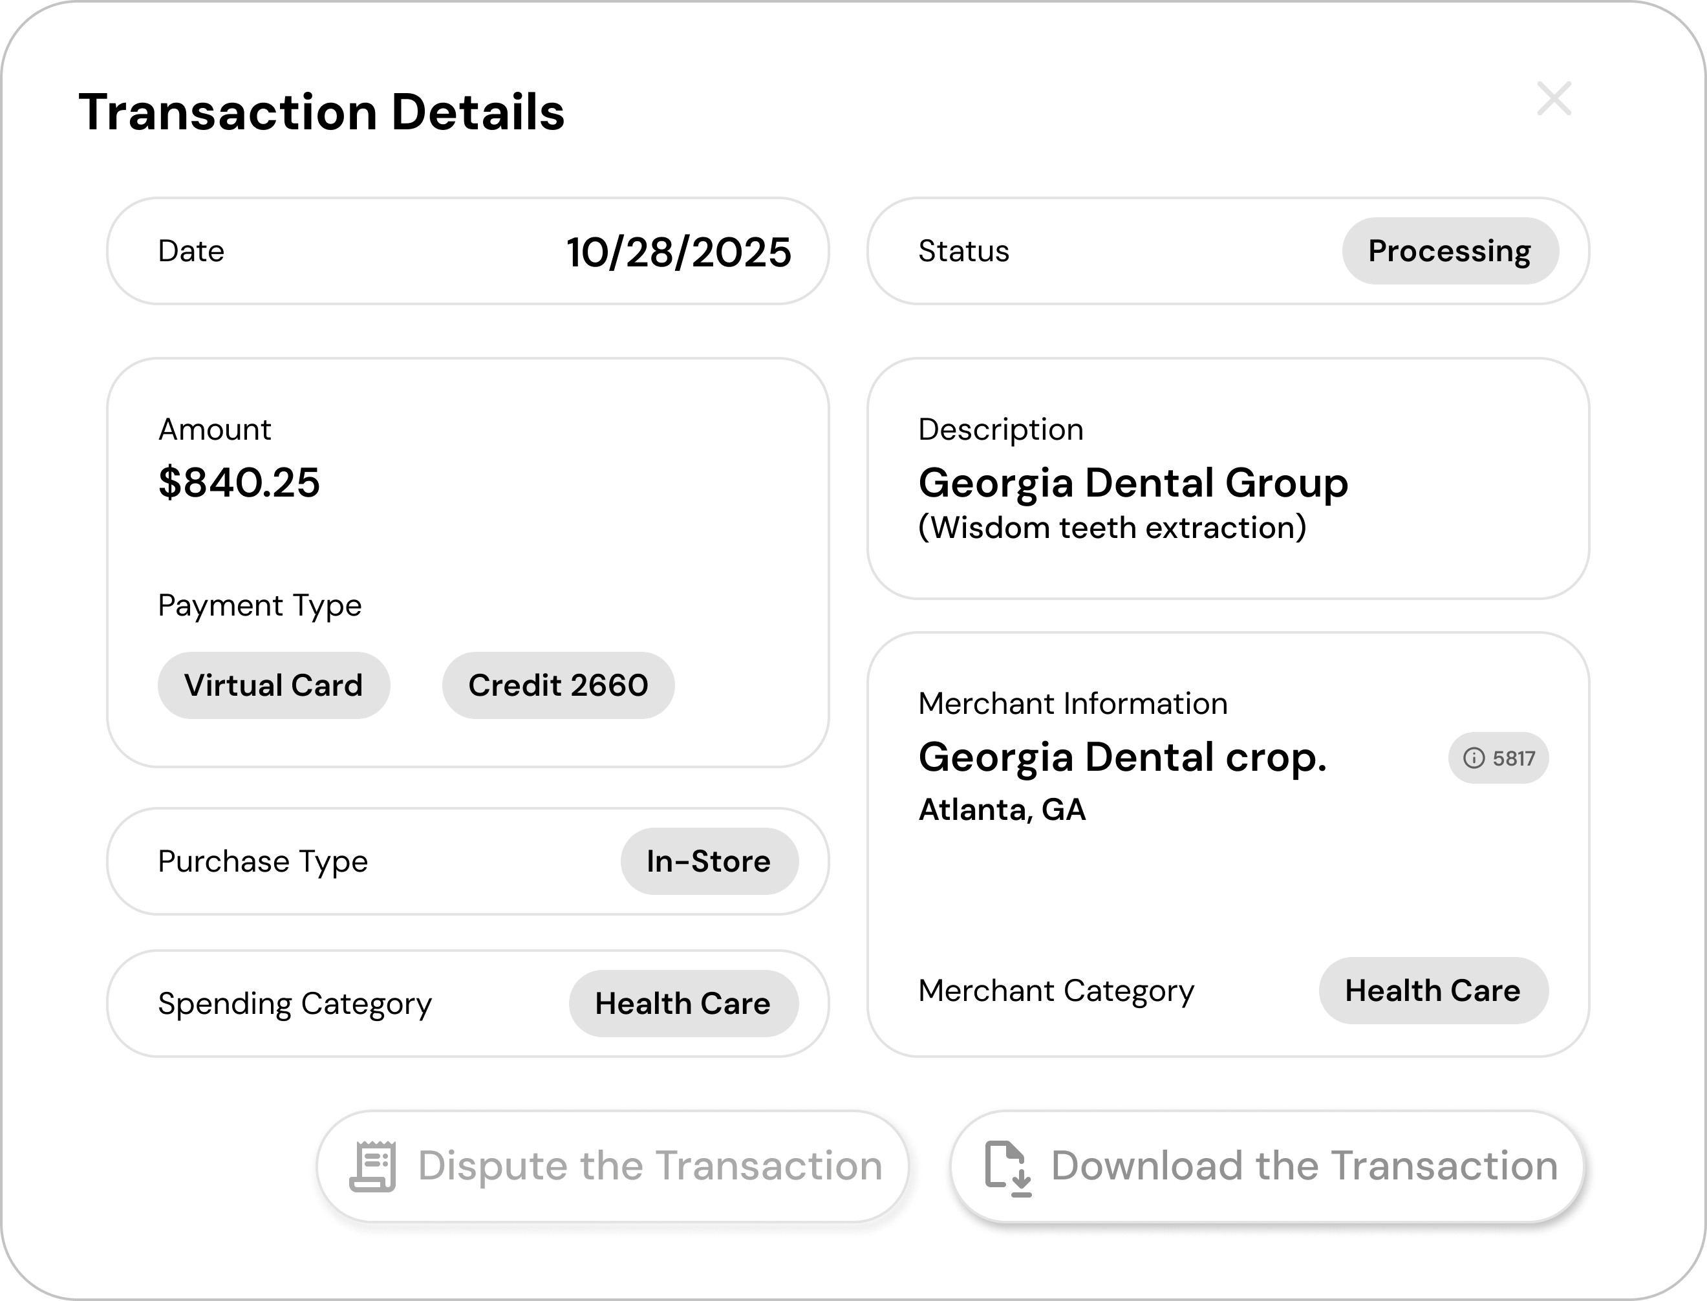This screenshot has height=1301, width=1707.
Task: Click Georgia Dental Group description title
Action: pyautogui.click(x=1133, y=482)
